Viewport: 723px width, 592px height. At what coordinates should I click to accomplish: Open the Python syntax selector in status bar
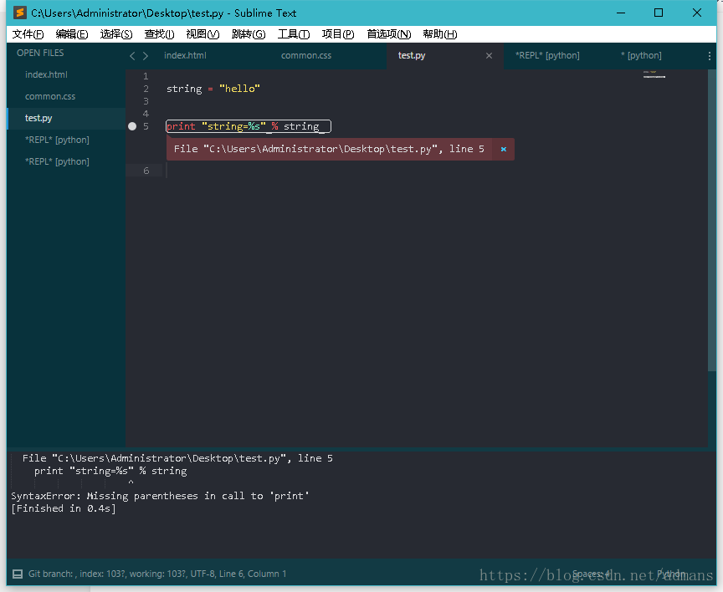(x=671, y=574)
